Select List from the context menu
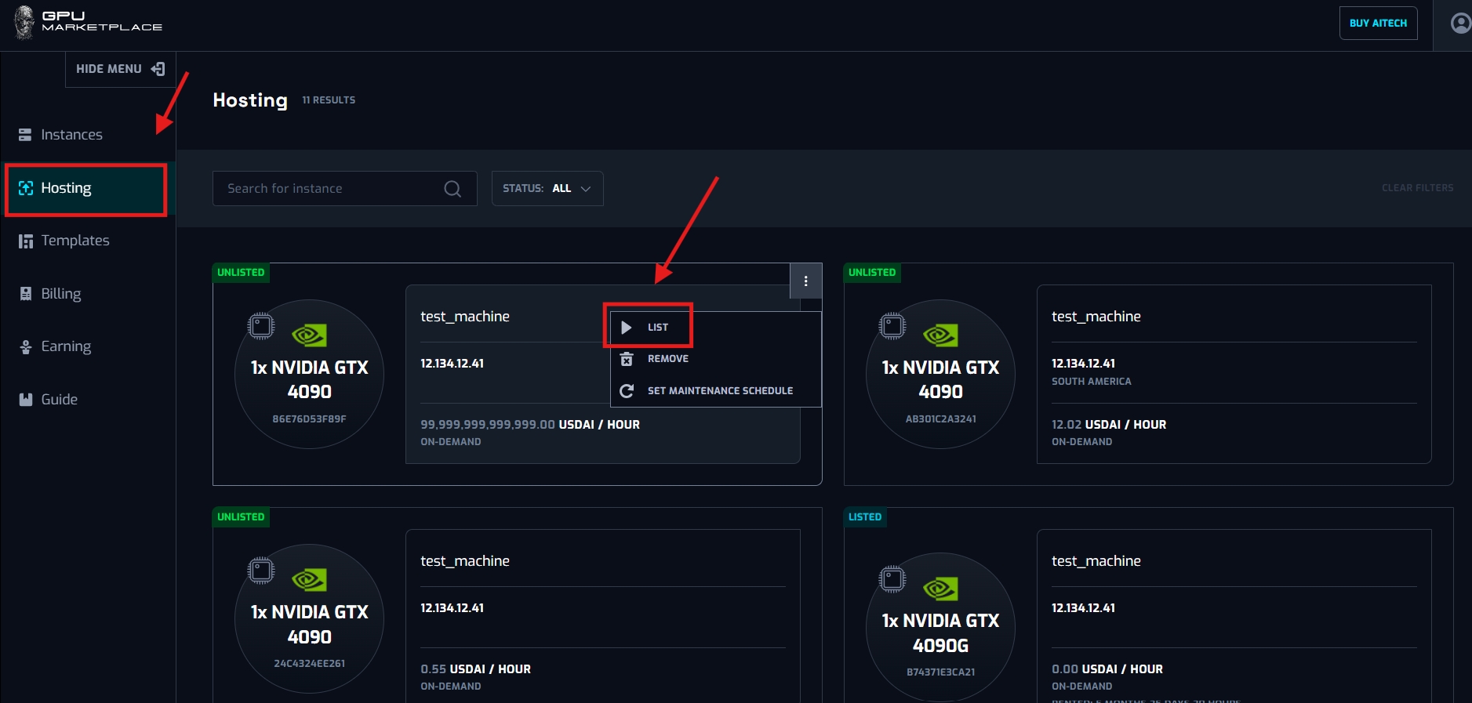This screenshot has width=1472, height=703. 657,328
